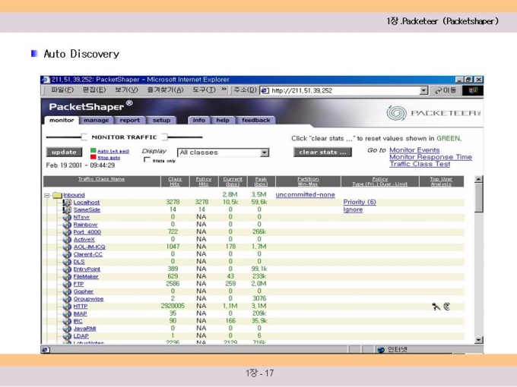Open top talkers icon in HTTP row

[x=436, y=307]
